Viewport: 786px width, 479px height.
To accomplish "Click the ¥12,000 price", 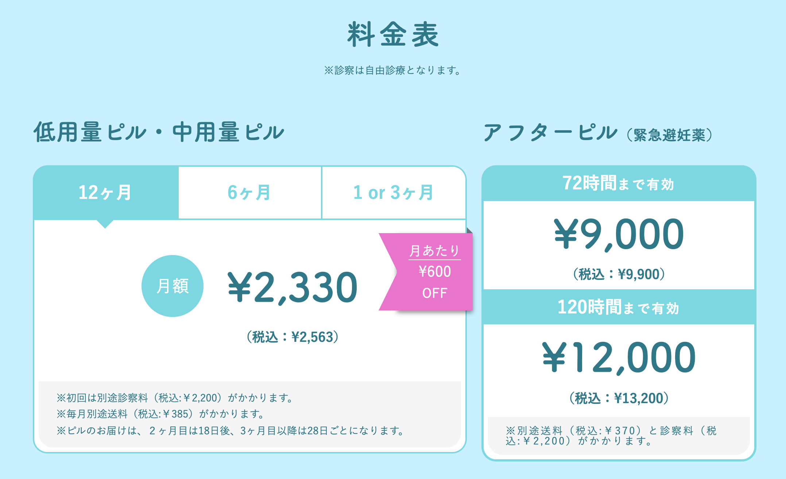I will coord(619,358).
